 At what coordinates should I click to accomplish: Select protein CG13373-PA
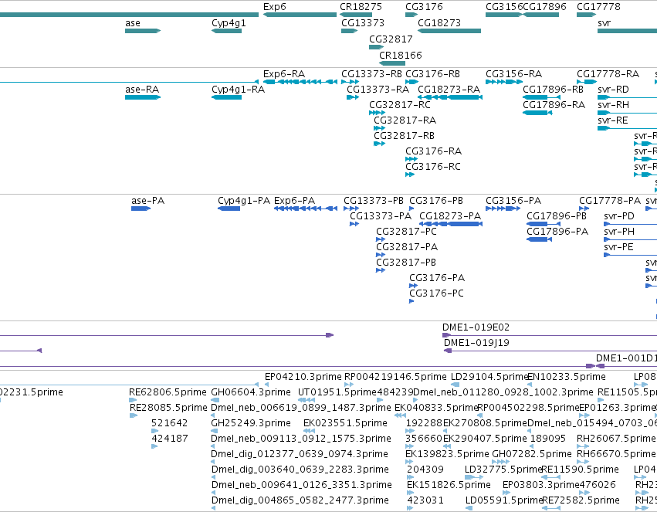[354, 224]
